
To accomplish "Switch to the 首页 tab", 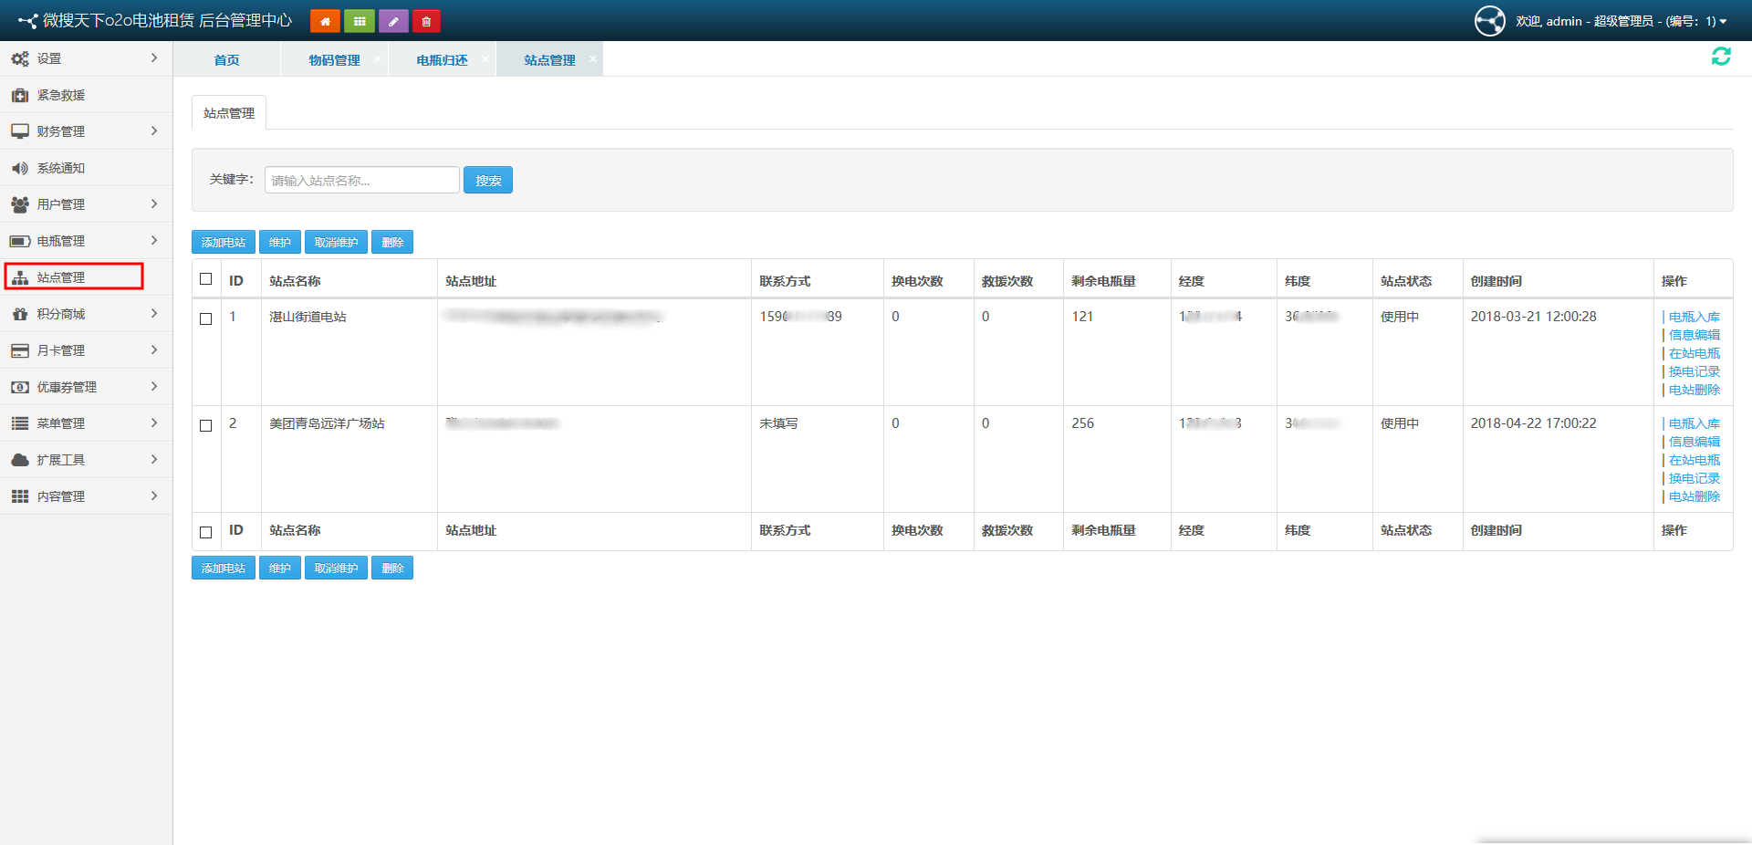I will 226,60.
